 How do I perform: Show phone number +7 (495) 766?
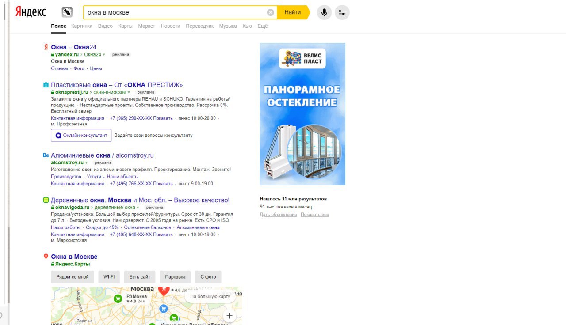click(x=141, y=184)
